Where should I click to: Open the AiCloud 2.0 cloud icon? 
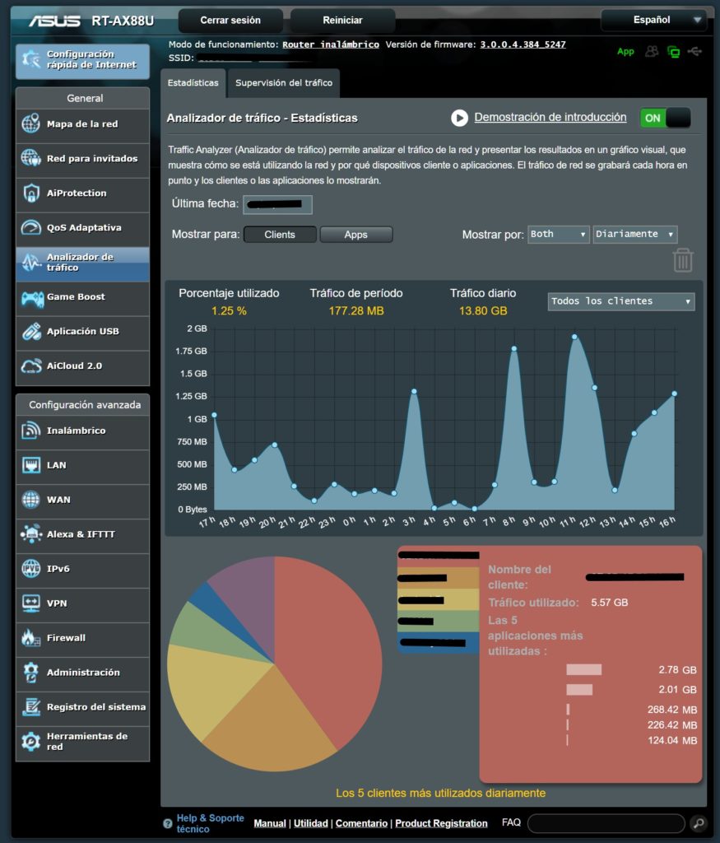[x=31, y=366]
